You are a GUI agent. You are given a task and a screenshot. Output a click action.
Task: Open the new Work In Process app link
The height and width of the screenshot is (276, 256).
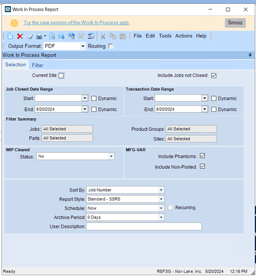click(x=77, y=23)
